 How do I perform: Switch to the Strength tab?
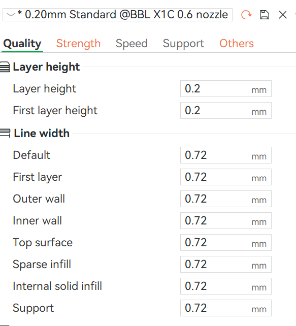pos(78,44)
